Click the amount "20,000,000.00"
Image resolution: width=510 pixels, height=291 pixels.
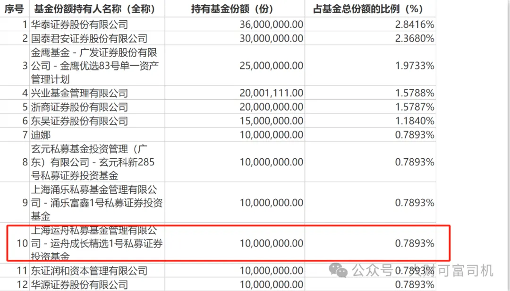tap(271, 107)
